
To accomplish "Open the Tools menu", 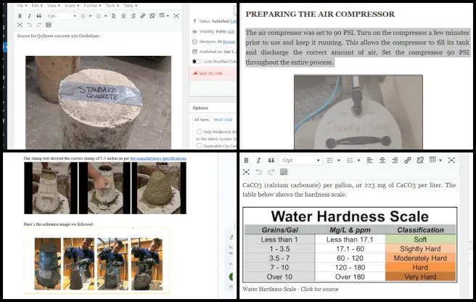I will click(112, 6).
